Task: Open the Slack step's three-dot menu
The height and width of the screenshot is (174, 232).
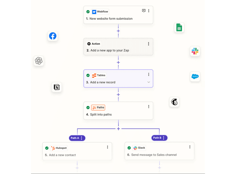Action: tap(190, 147)
